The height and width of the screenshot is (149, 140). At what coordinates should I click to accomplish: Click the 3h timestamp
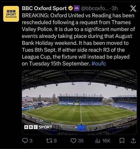[x=115, y=8]
